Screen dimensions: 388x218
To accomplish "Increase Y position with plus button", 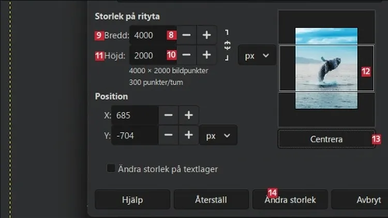I will (x=188, y=135).
